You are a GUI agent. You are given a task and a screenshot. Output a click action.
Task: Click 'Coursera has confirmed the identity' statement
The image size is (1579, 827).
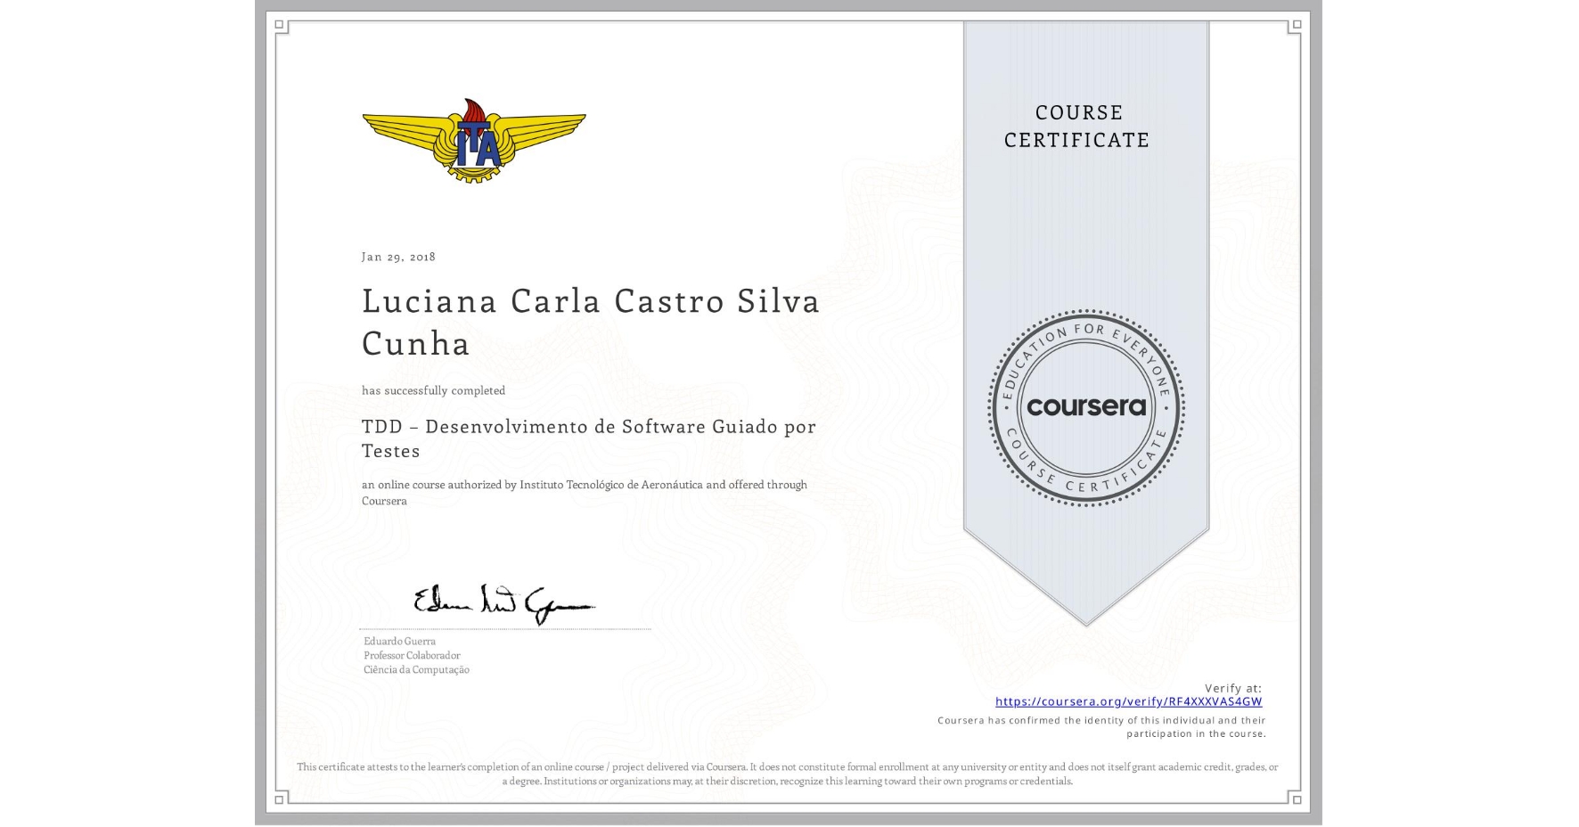1101,726
